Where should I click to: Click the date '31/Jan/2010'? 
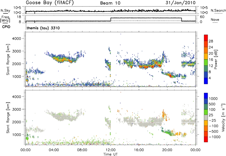[181, 3]
